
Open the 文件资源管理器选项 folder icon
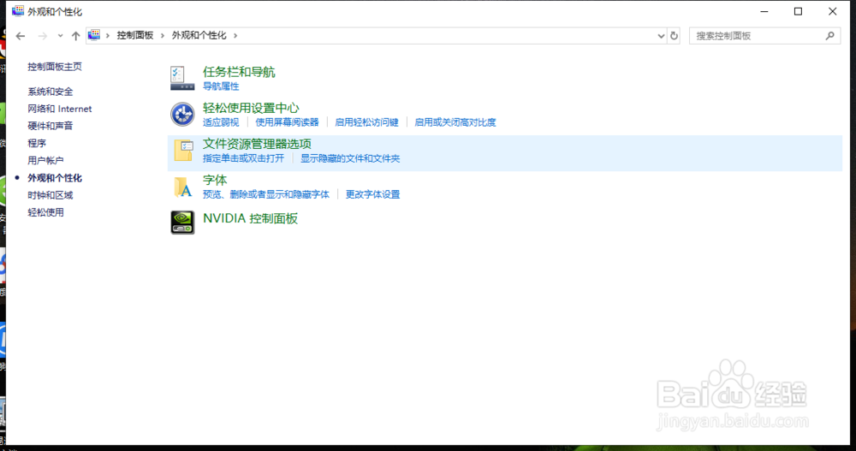[183, 151]
